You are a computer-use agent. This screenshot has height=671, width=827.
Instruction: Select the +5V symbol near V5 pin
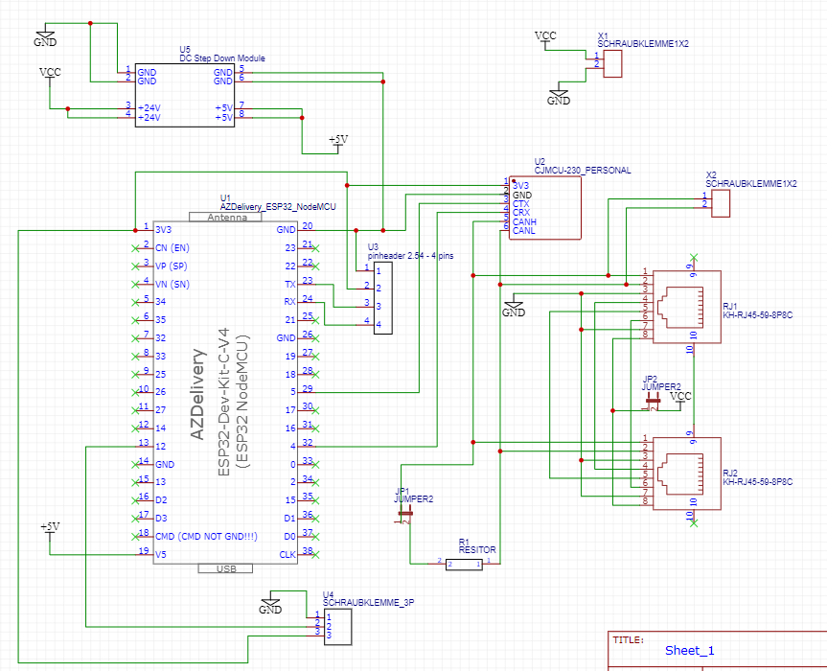pyautogui.click(x=50, y=530)
